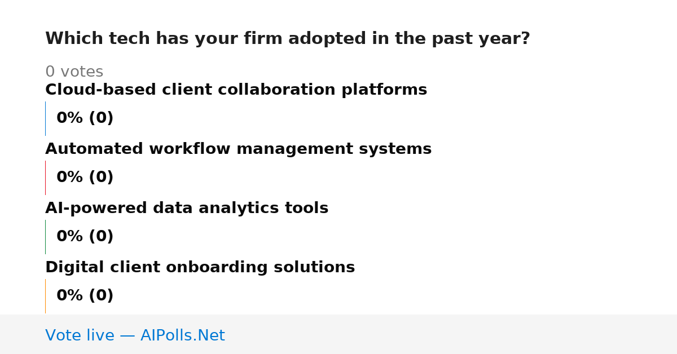Choose Digital client onboarding solutions option

200,268
